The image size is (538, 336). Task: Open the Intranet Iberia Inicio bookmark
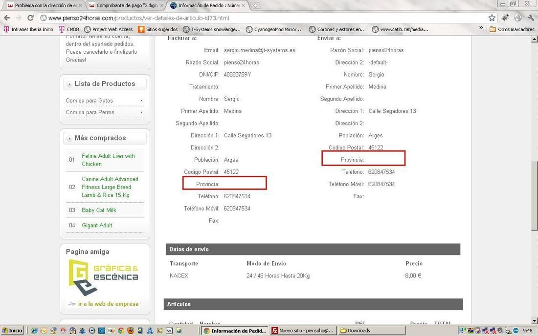point(28,29)
